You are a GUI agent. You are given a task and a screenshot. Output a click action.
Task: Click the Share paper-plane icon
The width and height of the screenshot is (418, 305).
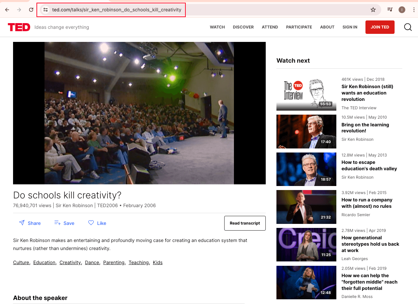[22, 223]
